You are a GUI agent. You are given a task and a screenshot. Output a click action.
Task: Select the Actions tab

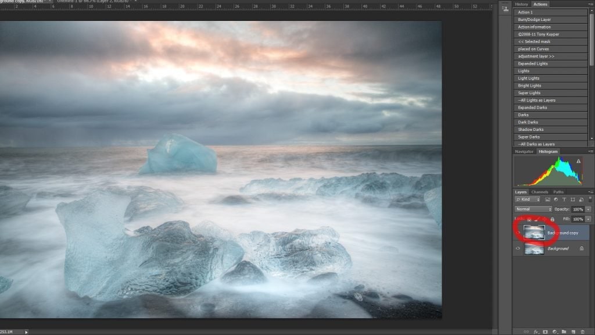click(x=540, y=4)
